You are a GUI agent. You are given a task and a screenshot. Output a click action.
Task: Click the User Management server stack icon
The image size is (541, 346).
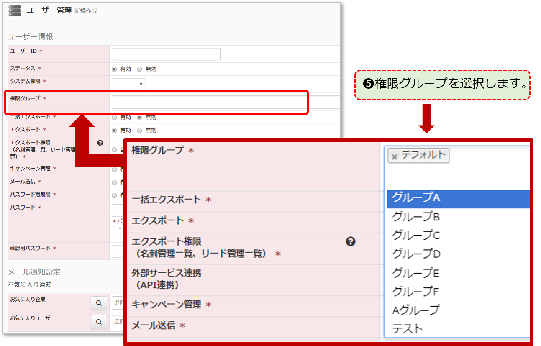(x=15, y=10)
